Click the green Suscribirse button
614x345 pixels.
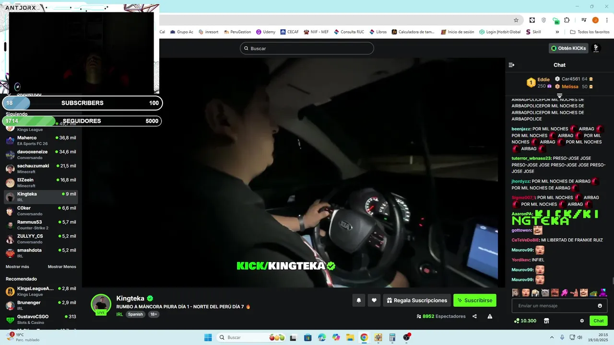(x=475, y=300)
